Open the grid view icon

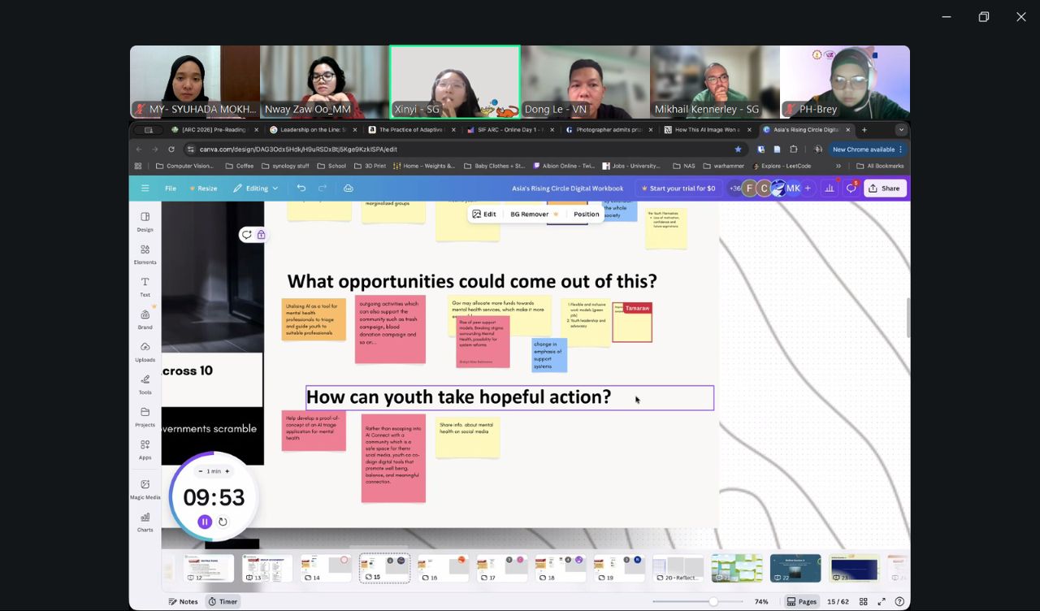pos(864,601)
